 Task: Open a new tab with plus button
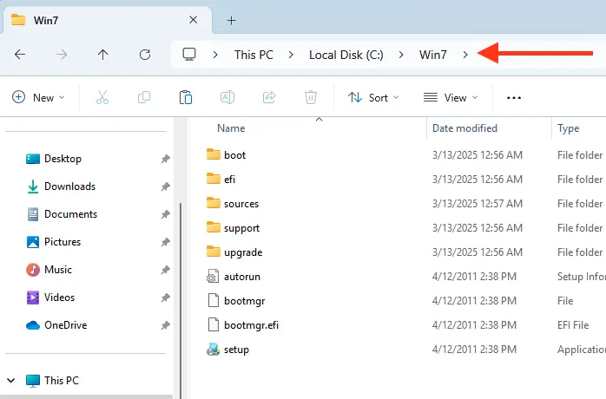coord(231,20)
